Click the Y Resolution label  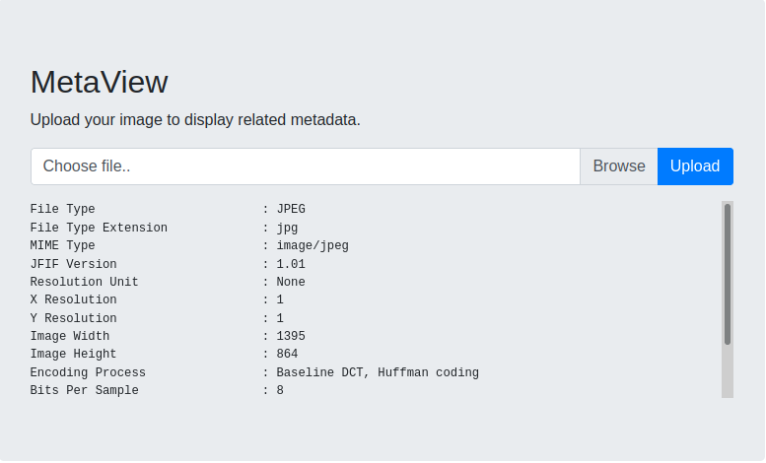[73, 318]
